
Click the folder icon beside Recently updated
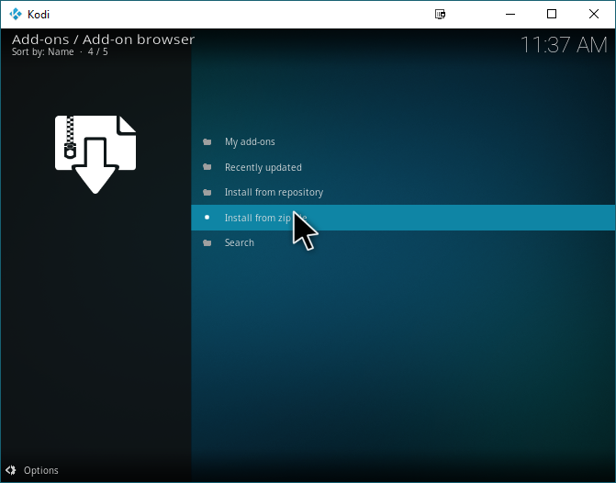click(207, 167)
